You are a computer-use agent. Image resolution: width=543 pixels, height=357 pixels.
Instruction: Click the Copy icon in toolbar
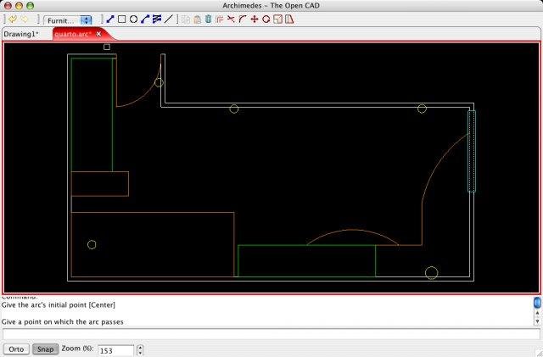point(186,20)
